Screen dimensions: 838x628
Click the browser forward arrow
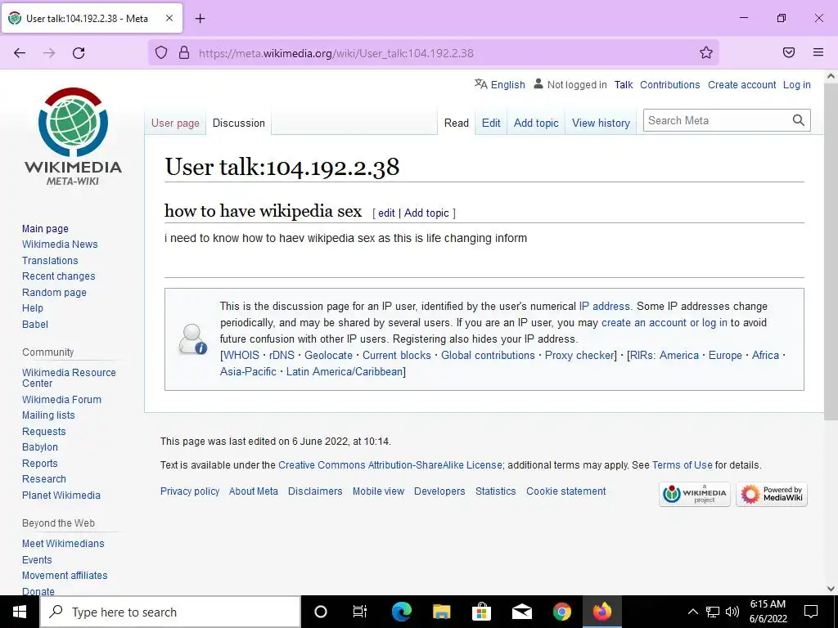click(x=49, y=52)
